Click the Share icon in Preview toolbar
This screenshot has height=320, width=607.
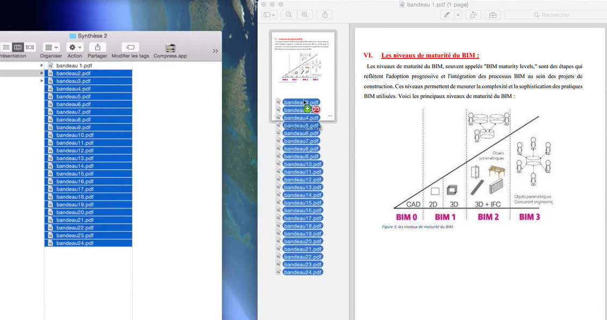[x=324, y=14]
